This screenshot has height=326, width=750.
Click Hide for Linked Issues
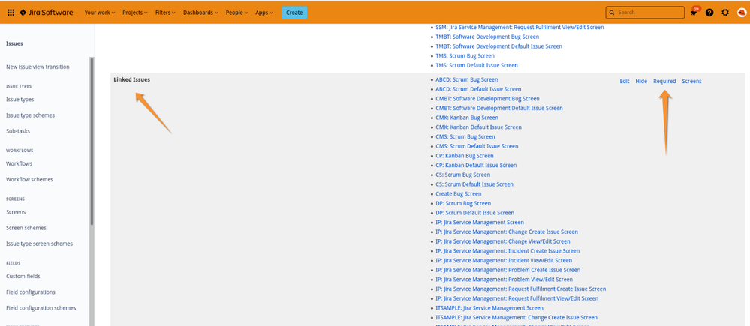(641, 82)
